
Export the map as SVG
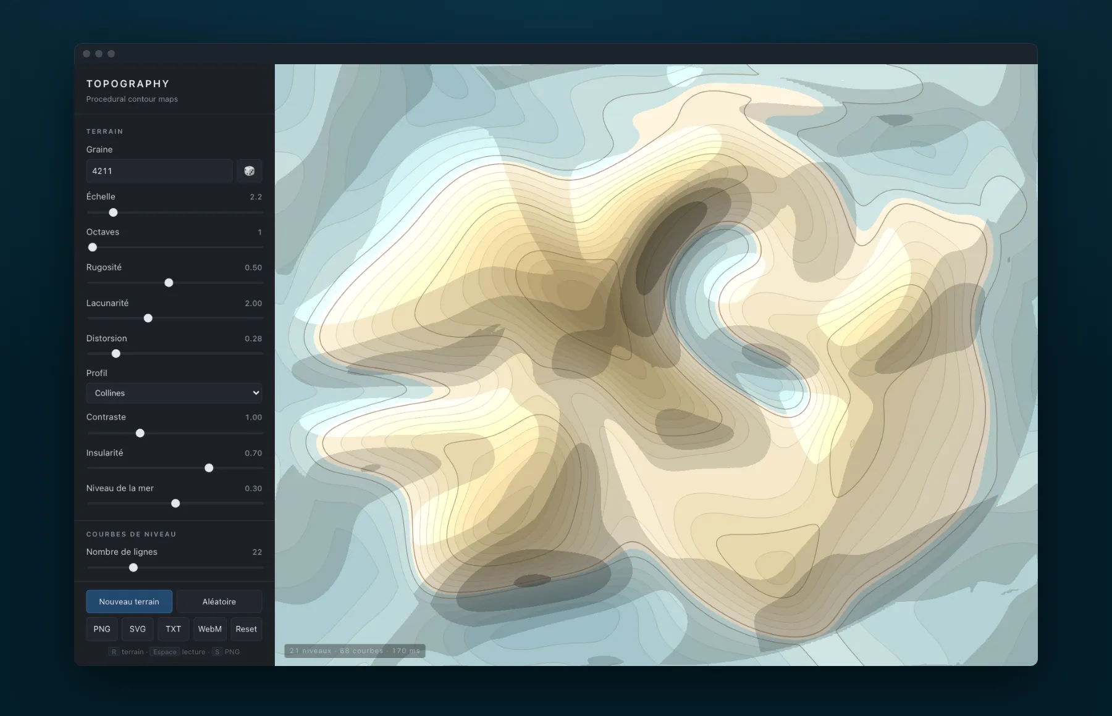[x=138, y=629]
